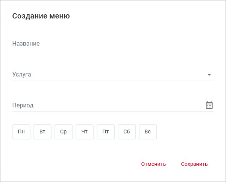Expand the Услуга dropdown arrow
The image size is (226, 182).
[x=209, y=75]
